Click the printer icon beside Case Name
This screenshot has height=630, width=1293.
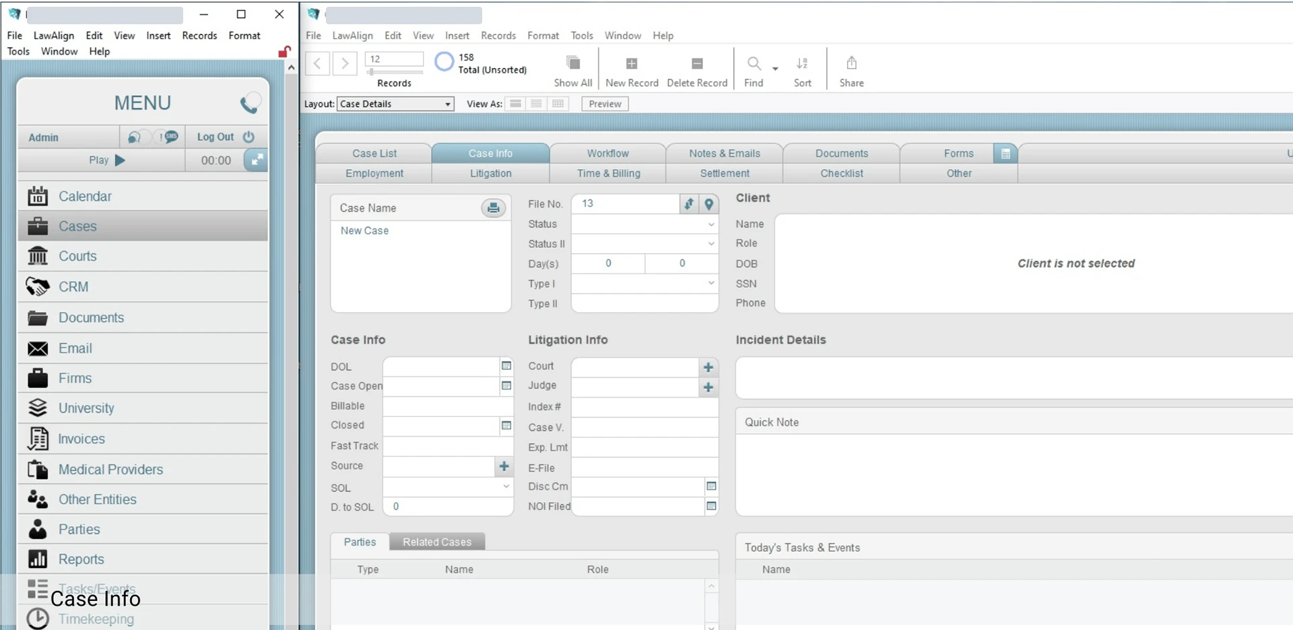click(x=494, y=208)
